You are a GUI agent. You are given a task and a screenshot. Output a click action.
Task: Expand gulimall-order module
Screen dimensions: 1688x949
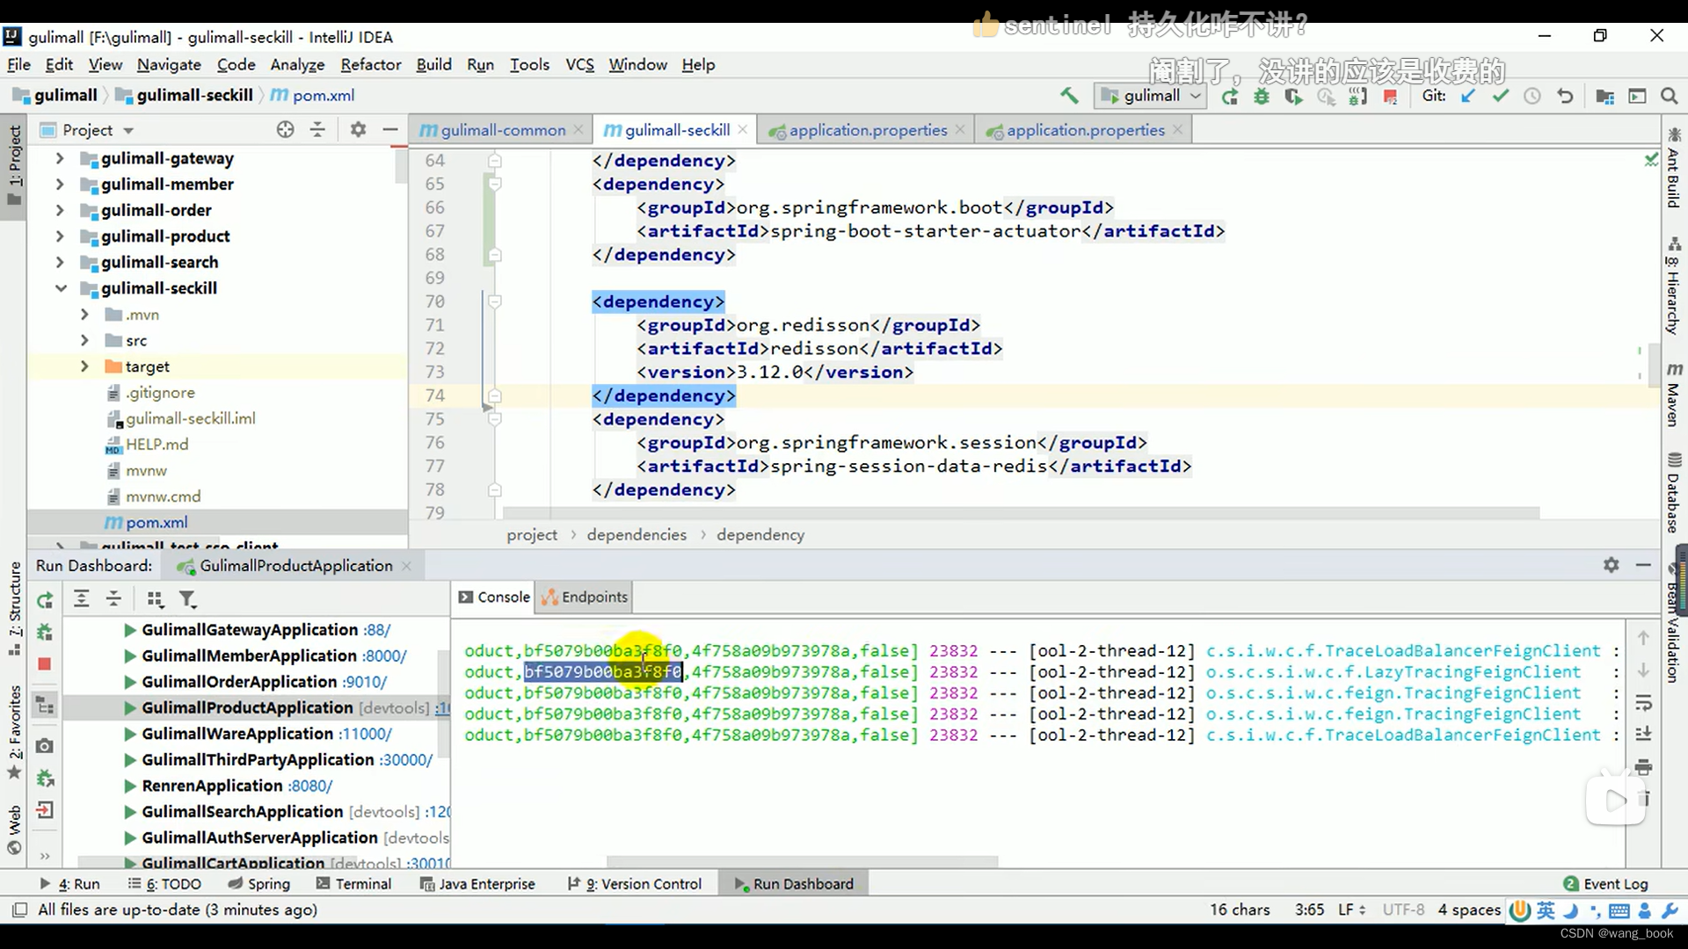60,210
